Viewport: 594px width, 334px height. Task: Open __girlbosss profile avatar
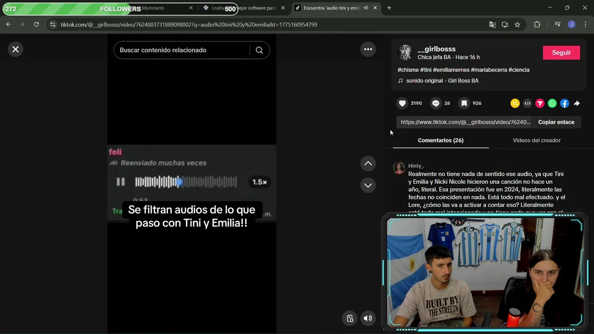point(406,52)
